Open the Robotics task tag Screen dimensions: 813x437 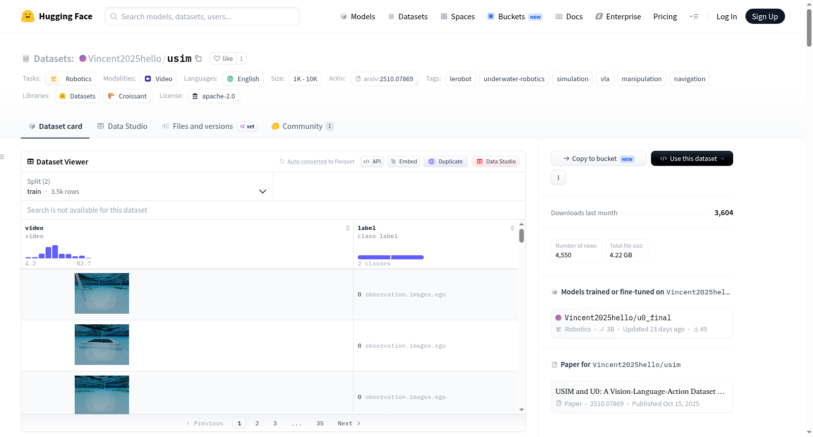pos(71,79)
